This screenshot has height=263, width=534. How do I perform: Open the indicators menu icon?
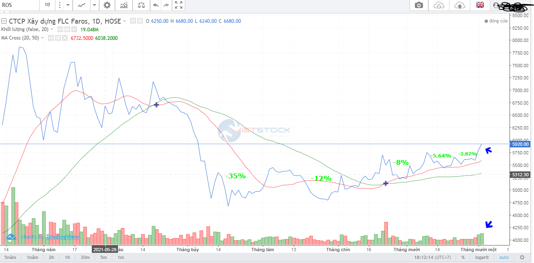point(124,5)
